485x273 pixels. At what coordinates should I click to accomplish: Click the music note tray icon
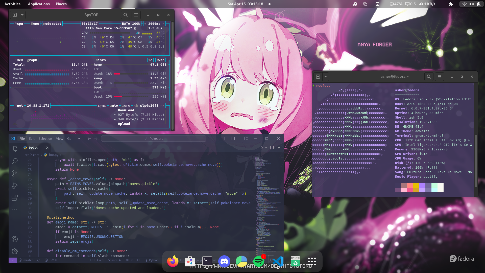coord(355,4)
